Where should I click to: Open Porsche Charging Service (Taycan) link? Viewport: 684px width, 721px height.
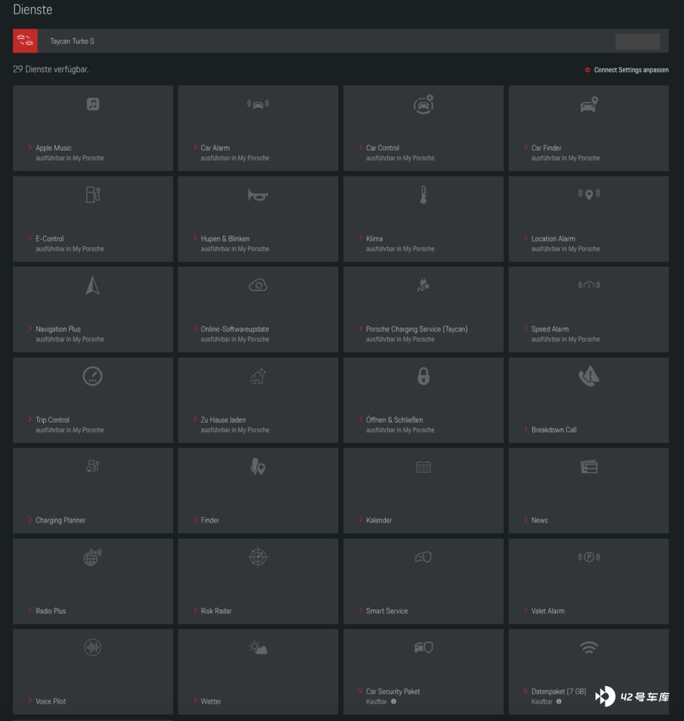pos(417,329)
